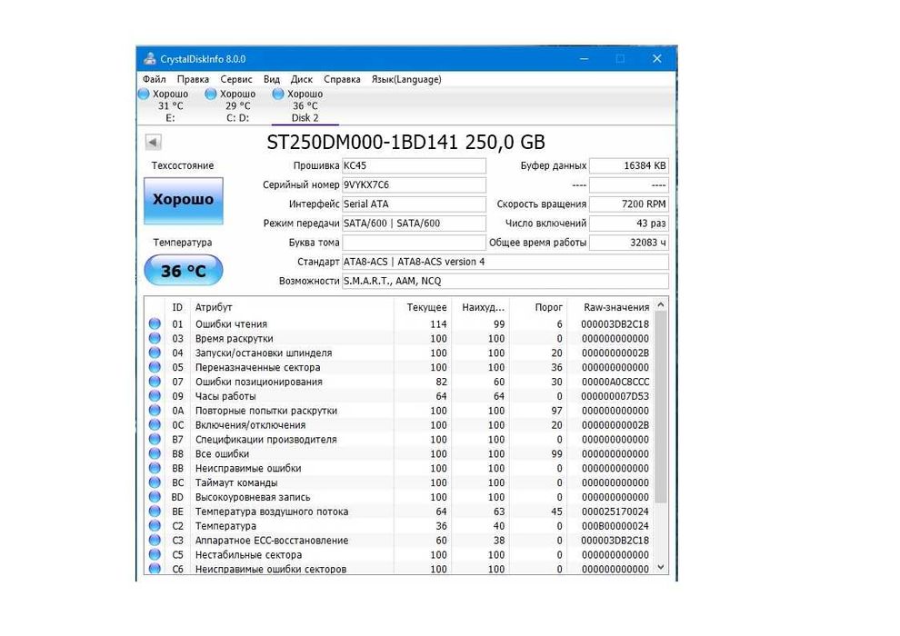Click the Стандарт field ATA8-ACS

[x=505, y=262]
